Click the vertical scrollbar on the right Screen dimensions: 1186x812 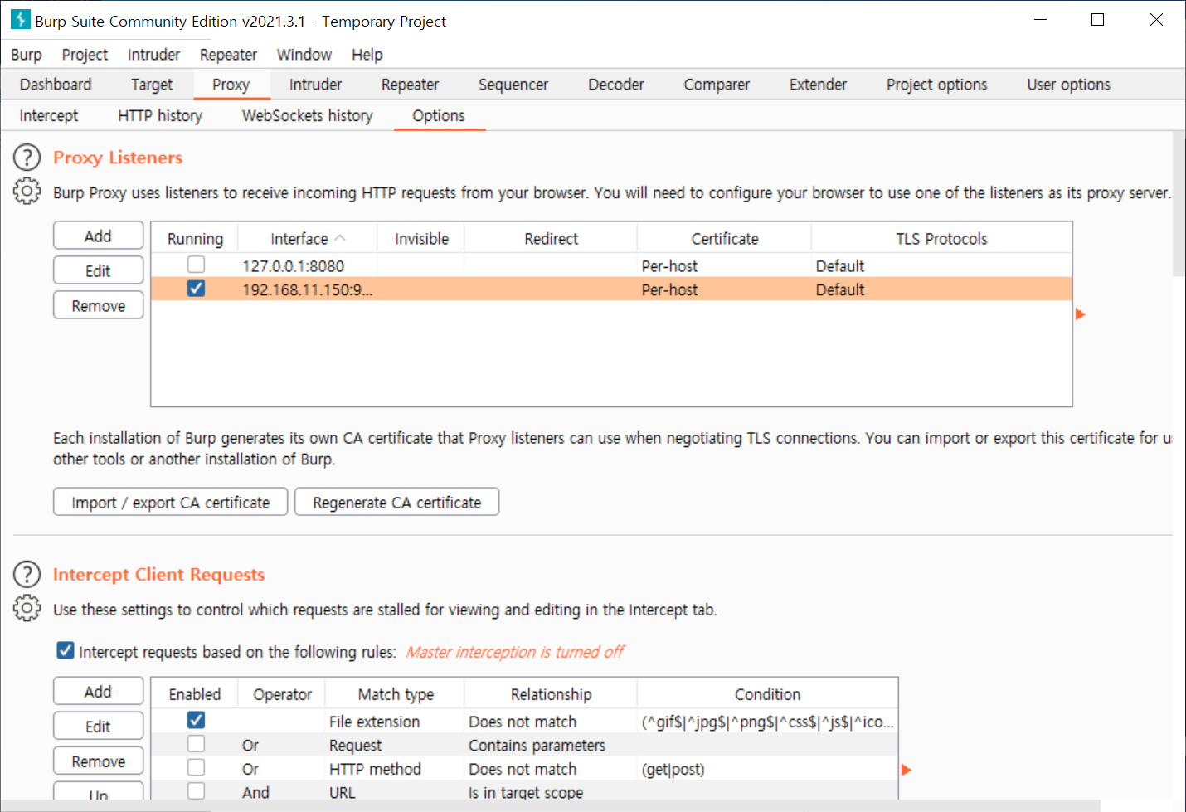pos(1179,203)
